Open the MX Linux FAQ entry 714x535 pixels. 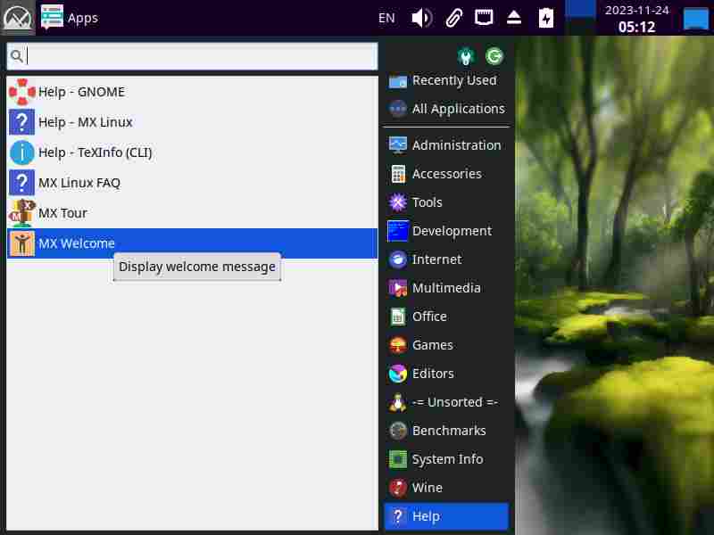point(192,183)
